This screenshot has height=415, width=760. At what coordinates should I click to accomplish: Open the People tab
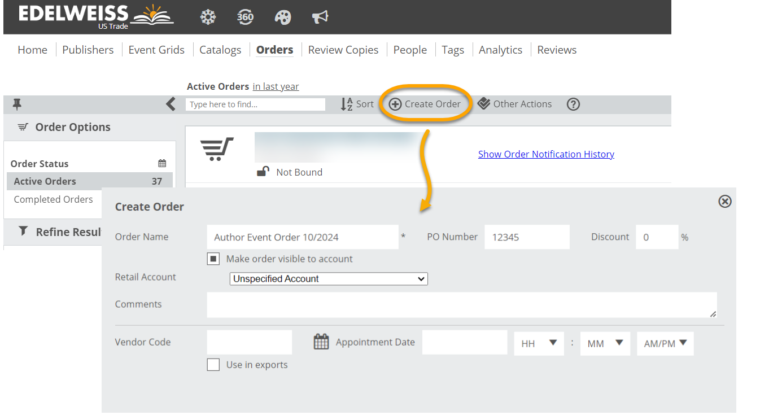[x=410, y=50]
